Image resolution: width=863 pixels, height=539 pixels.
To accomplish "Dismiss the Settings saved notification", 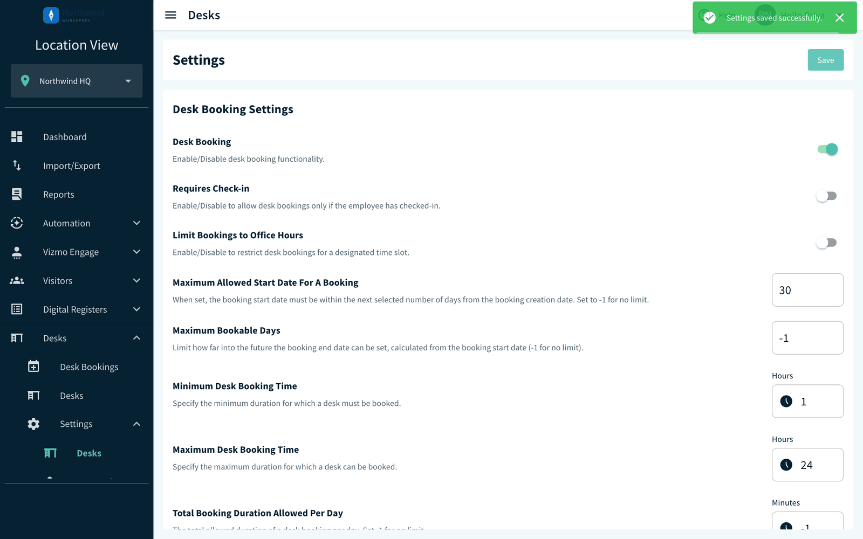I will 840,18.
